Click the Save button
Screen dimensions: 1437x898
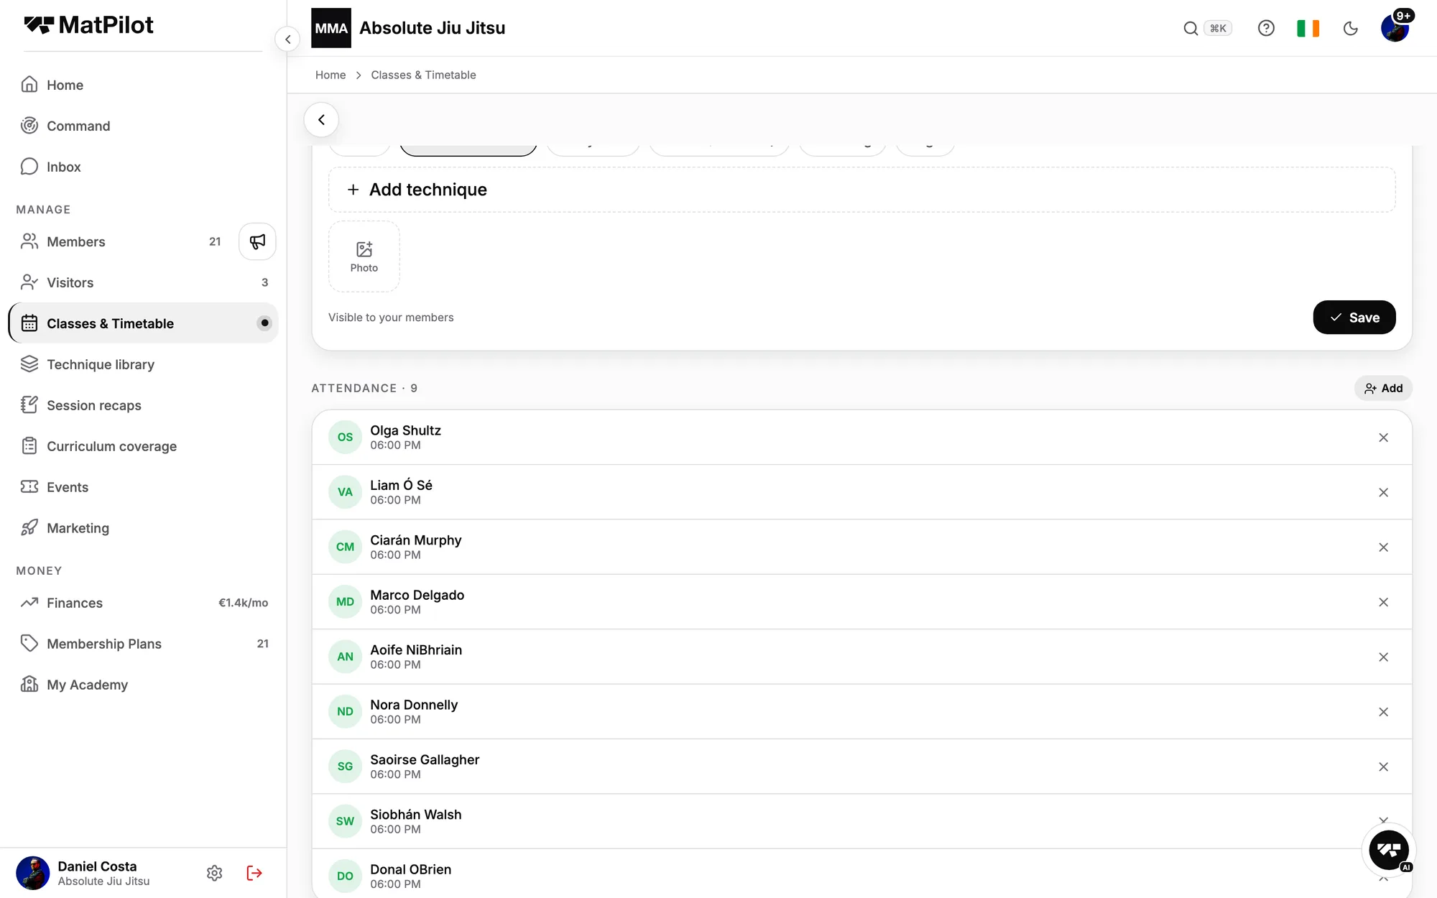(1354, 318)
